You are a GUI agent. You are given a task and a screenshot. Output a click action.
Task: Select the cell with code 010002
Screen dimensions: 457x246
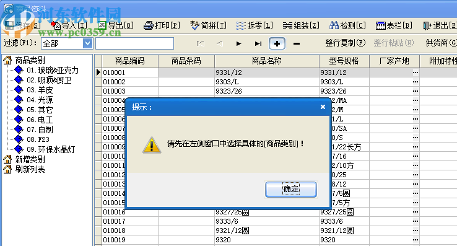point(130,82)
